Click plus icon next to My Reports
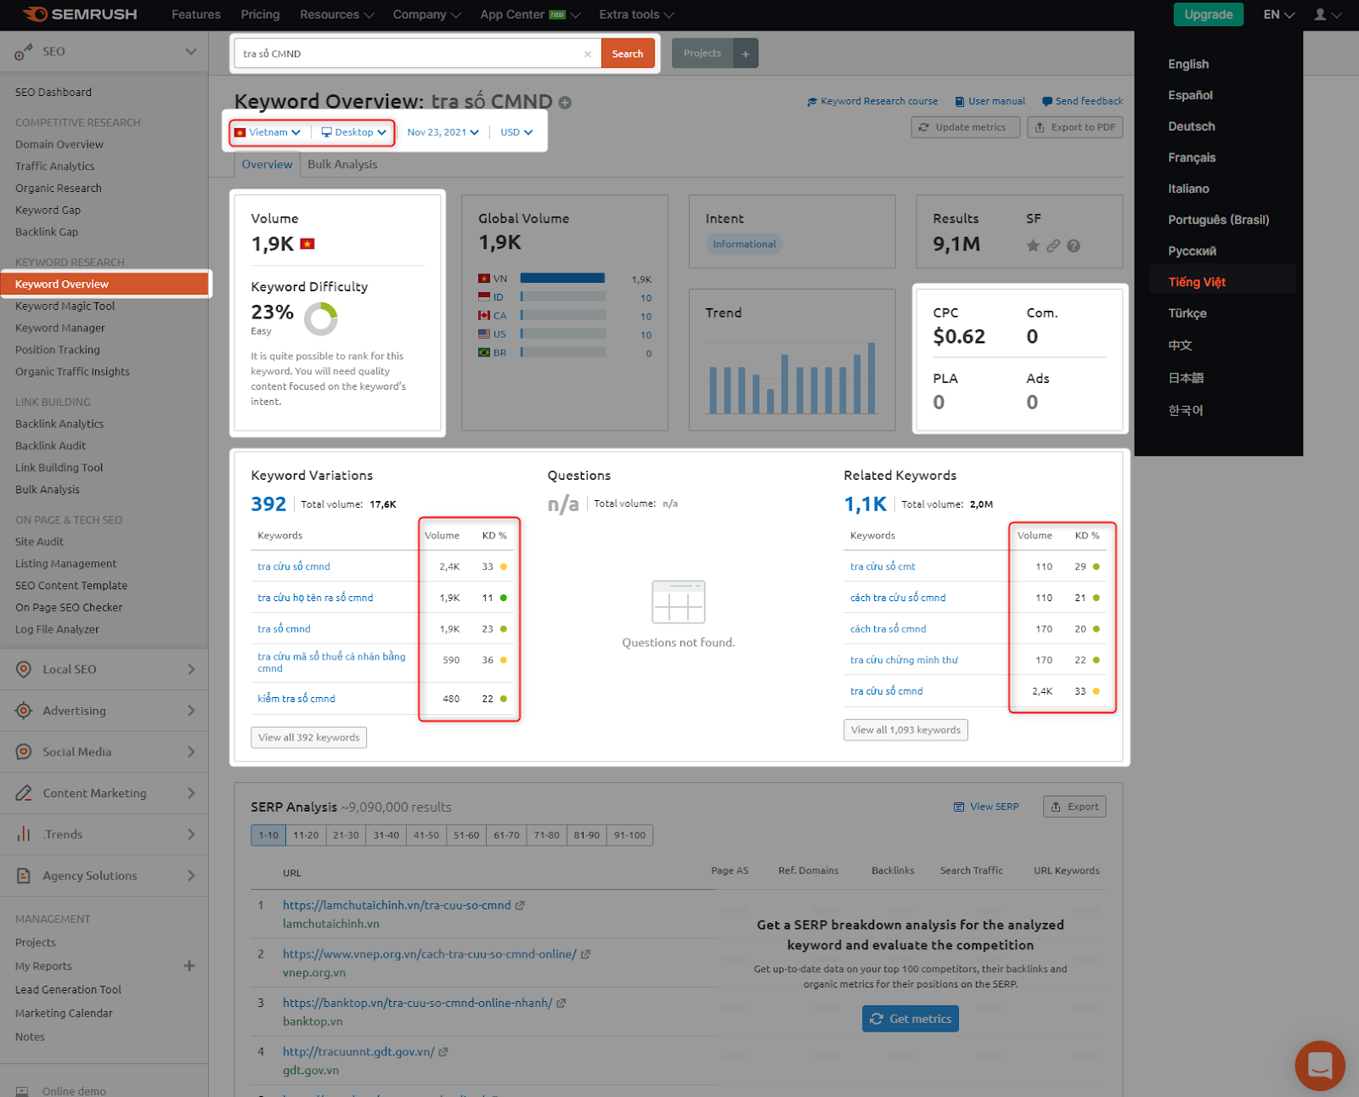The width and height of the screenshot is (1359, 1097). point(189,965)
